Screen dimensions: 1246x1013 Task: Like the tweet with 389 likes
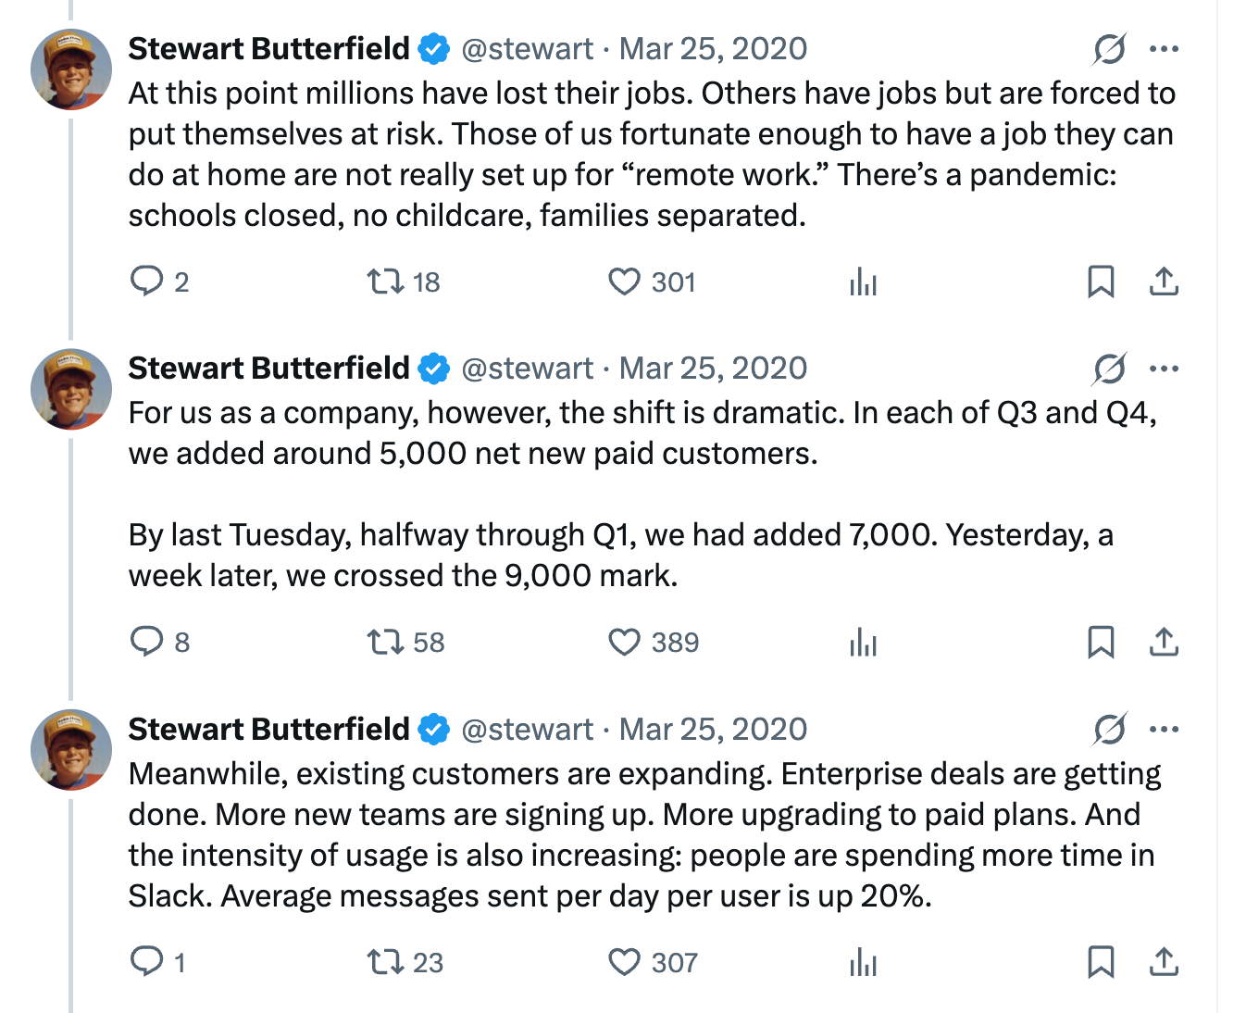(x=624, y=641)
